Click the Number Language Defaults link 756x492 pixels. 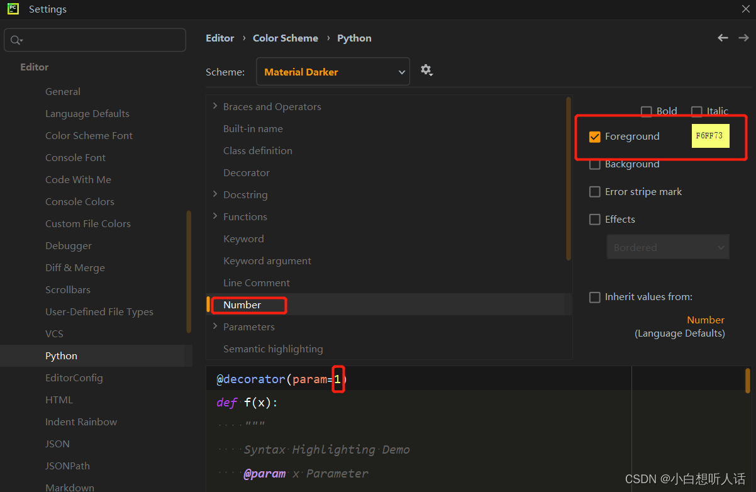click(706, 320)
